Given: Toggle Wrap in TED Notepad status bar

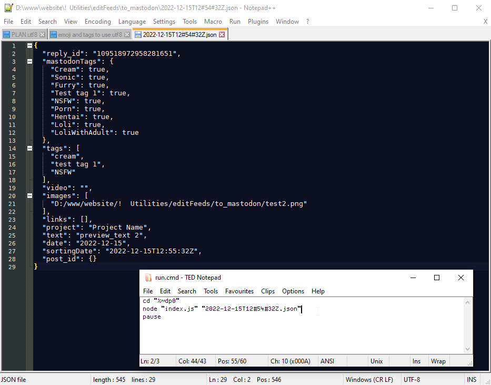Looking at the screenshot, I should pos(438,361).
